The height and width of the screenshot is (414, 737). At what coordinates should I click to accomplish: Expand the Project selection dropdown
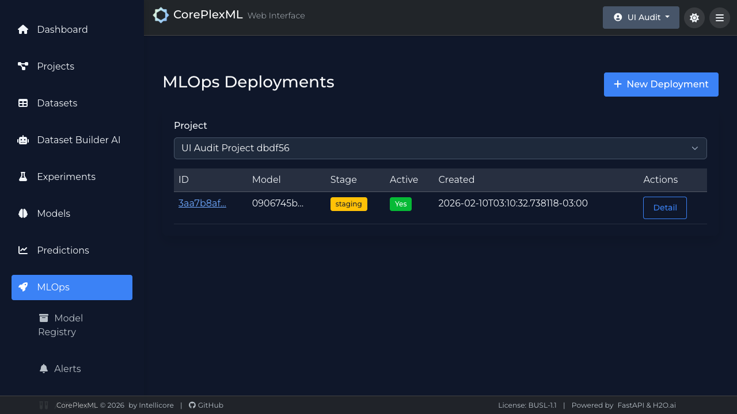pyautogui.click(x=440, y=148)
